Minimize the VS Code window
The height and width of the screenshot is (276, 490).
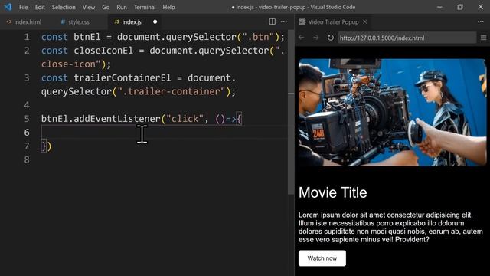[439, 7]
